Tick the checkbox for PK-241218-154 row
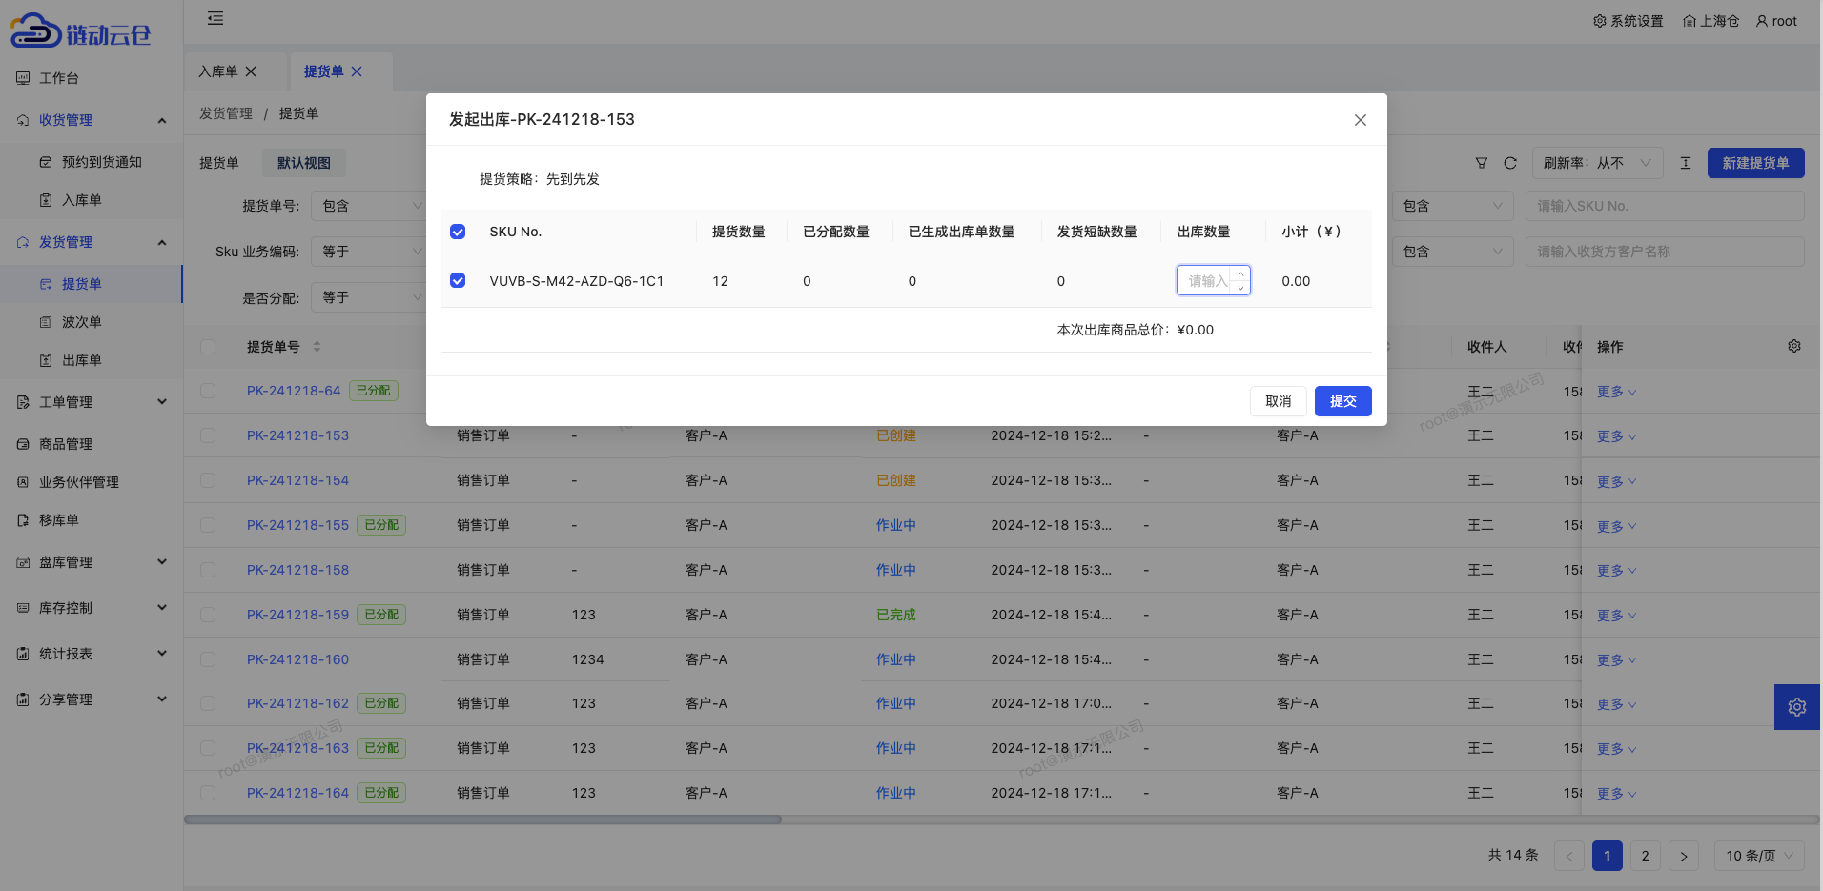1823x891 pixels. point(208,480)
